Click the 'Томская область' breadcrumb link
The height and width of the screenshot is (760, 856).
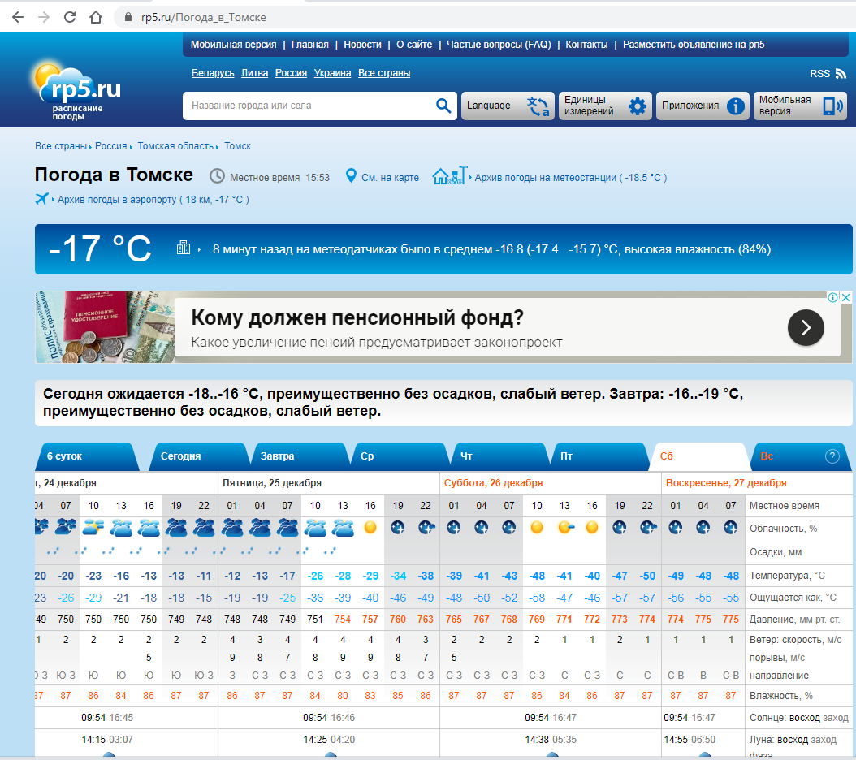pos(175,146)
